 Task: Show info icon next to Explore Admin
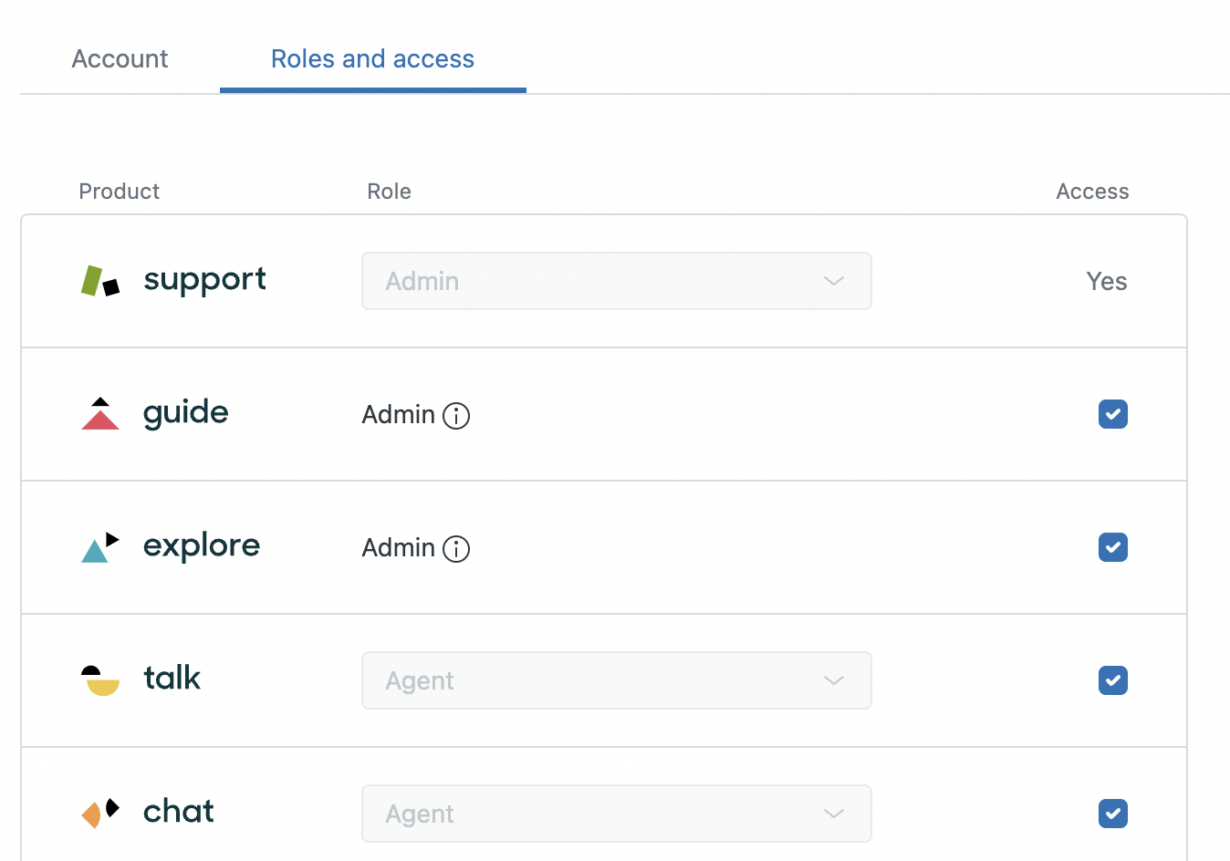tap(456, 549)
